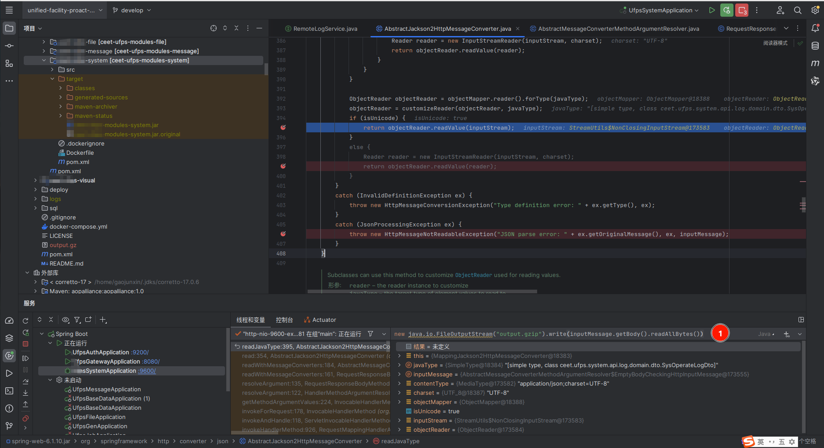824x448 pixels.
Task: Open the Git commit tool window icon
Action: pos(9,46)
